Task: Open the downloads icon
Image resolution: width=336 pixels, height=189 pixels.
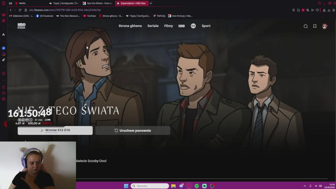Action: click(329, 10)
